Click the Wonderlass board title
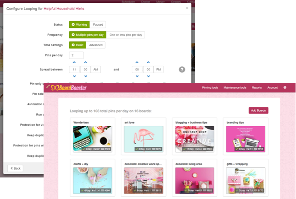 (x=81, y=123)
